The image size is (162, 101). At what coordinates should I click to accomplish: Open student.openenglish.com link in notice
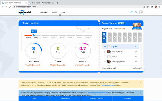(x=98, y=93)
